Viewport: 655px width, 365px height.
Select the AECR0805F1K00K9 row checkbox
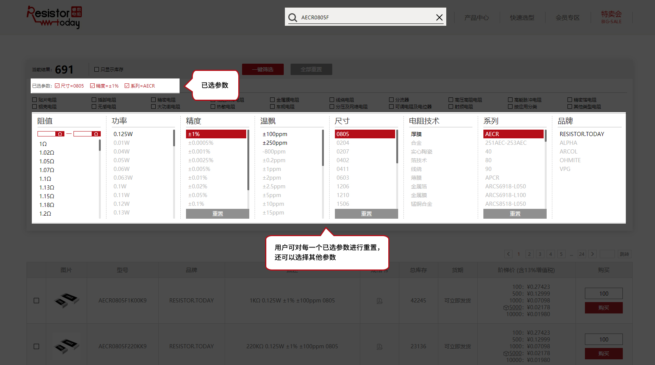click(36, 301)
